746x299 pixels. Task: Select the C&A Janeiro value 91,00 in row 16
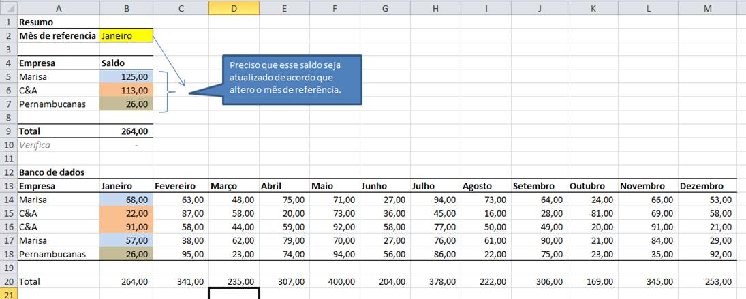[127, 227]
